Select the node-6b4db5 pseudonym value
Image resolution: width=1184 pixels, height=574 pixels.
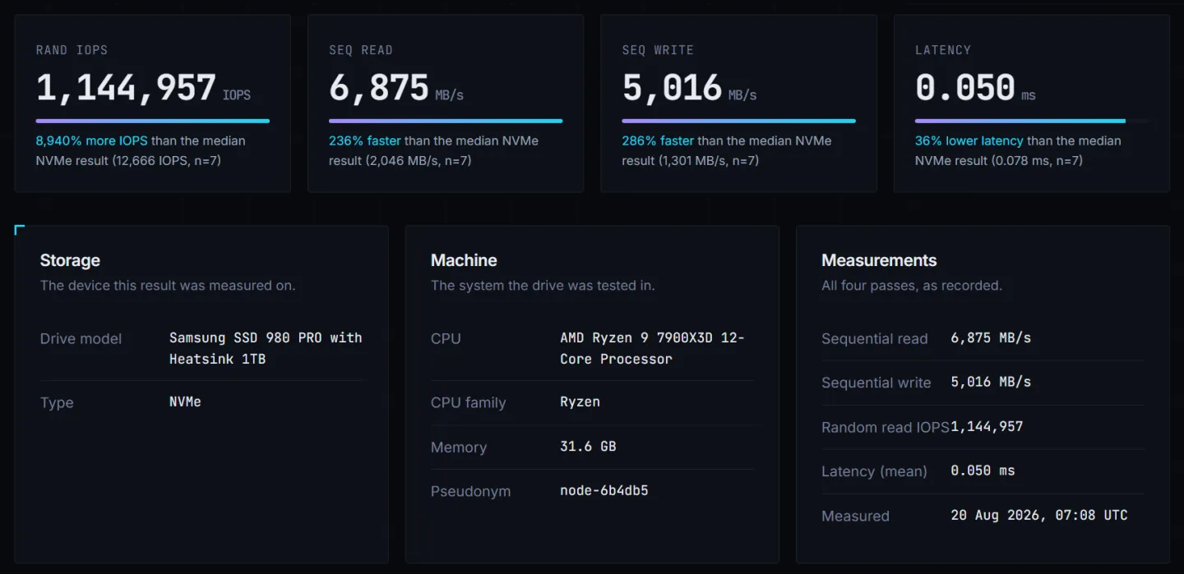pyautogui.click(x=604, y=490)
